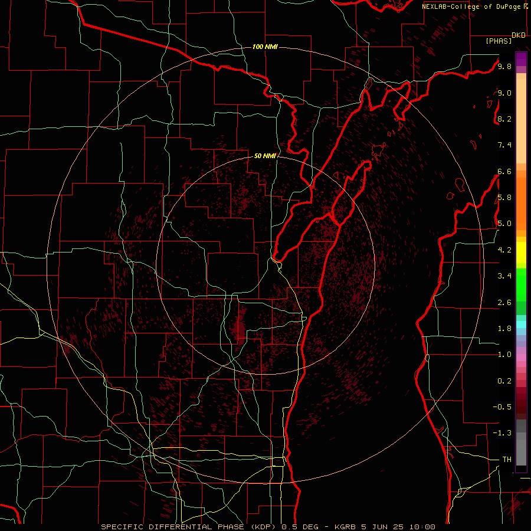Click the 100 NMI range ring label
Image resolution: width=531 pixels, height=531 pixels.
265,47
